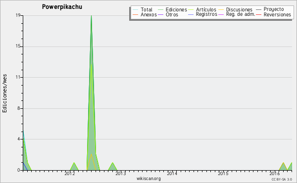Click the 2016 x-axis label
The height and width of the screenshot is (183, 297).
point(274,173)
